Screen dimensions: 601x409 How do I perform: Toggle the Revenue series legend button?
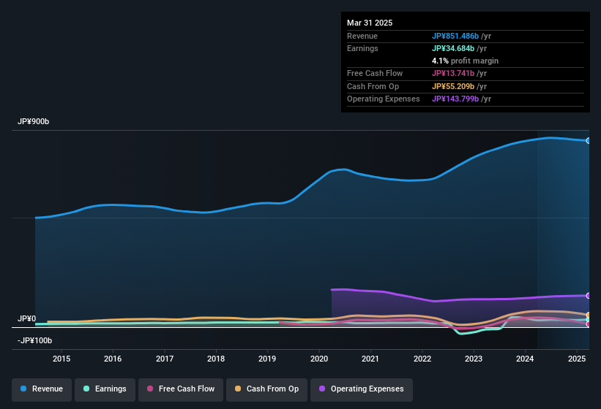point(42,389)
